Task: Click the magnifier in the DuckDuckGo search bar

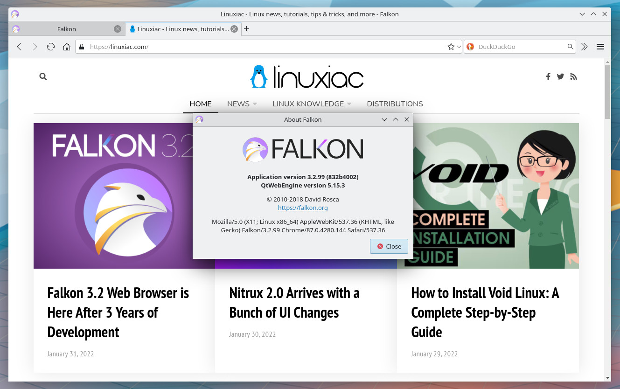Action: (x=570, y=47)
